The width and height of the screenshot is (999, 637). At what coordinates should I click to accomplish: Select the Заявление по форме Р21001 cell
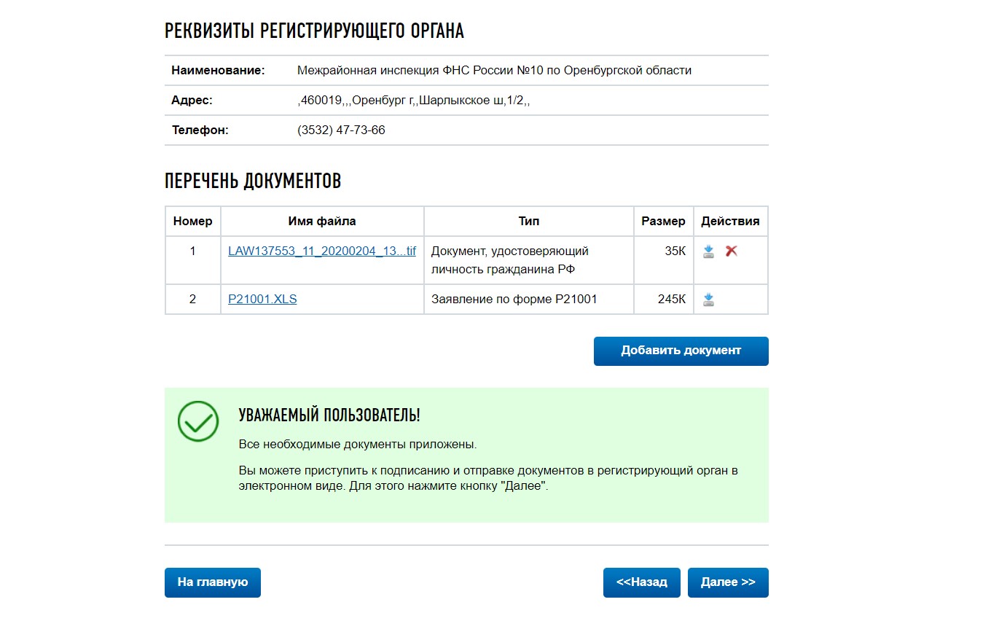coord(529,299)
